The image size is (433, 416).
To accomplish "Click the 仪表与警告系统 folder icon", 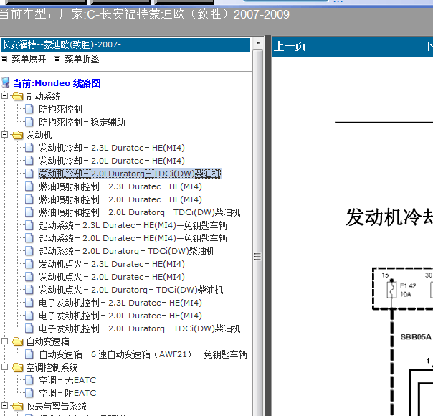I will [18, 406].
